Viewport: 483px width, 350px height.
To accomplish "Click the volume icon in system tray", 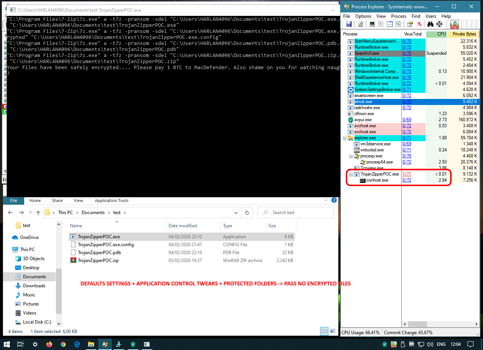I will click(429, 344).
